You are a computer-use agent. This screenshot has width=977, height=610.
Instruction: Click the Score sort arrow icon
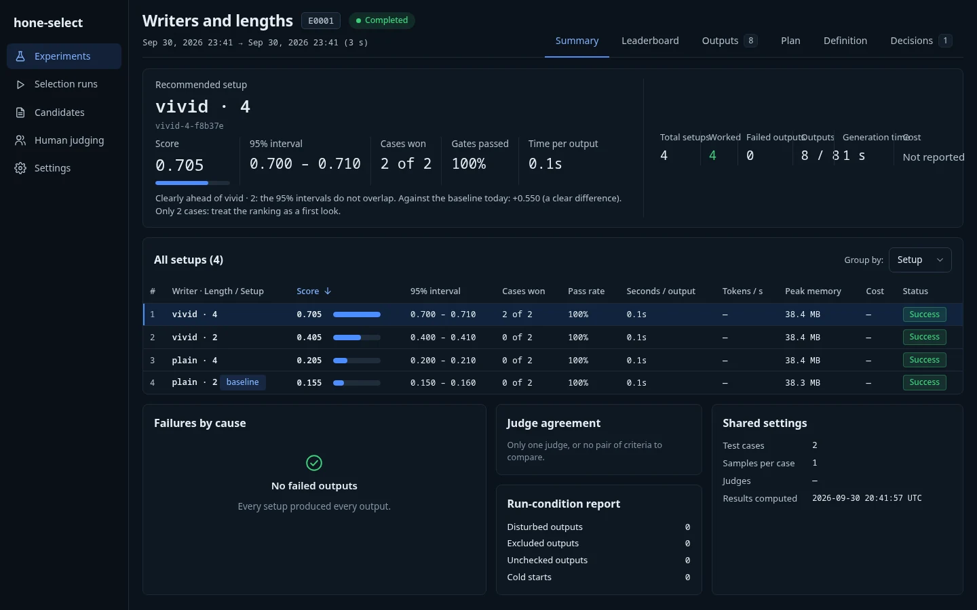tap(328, 291)
